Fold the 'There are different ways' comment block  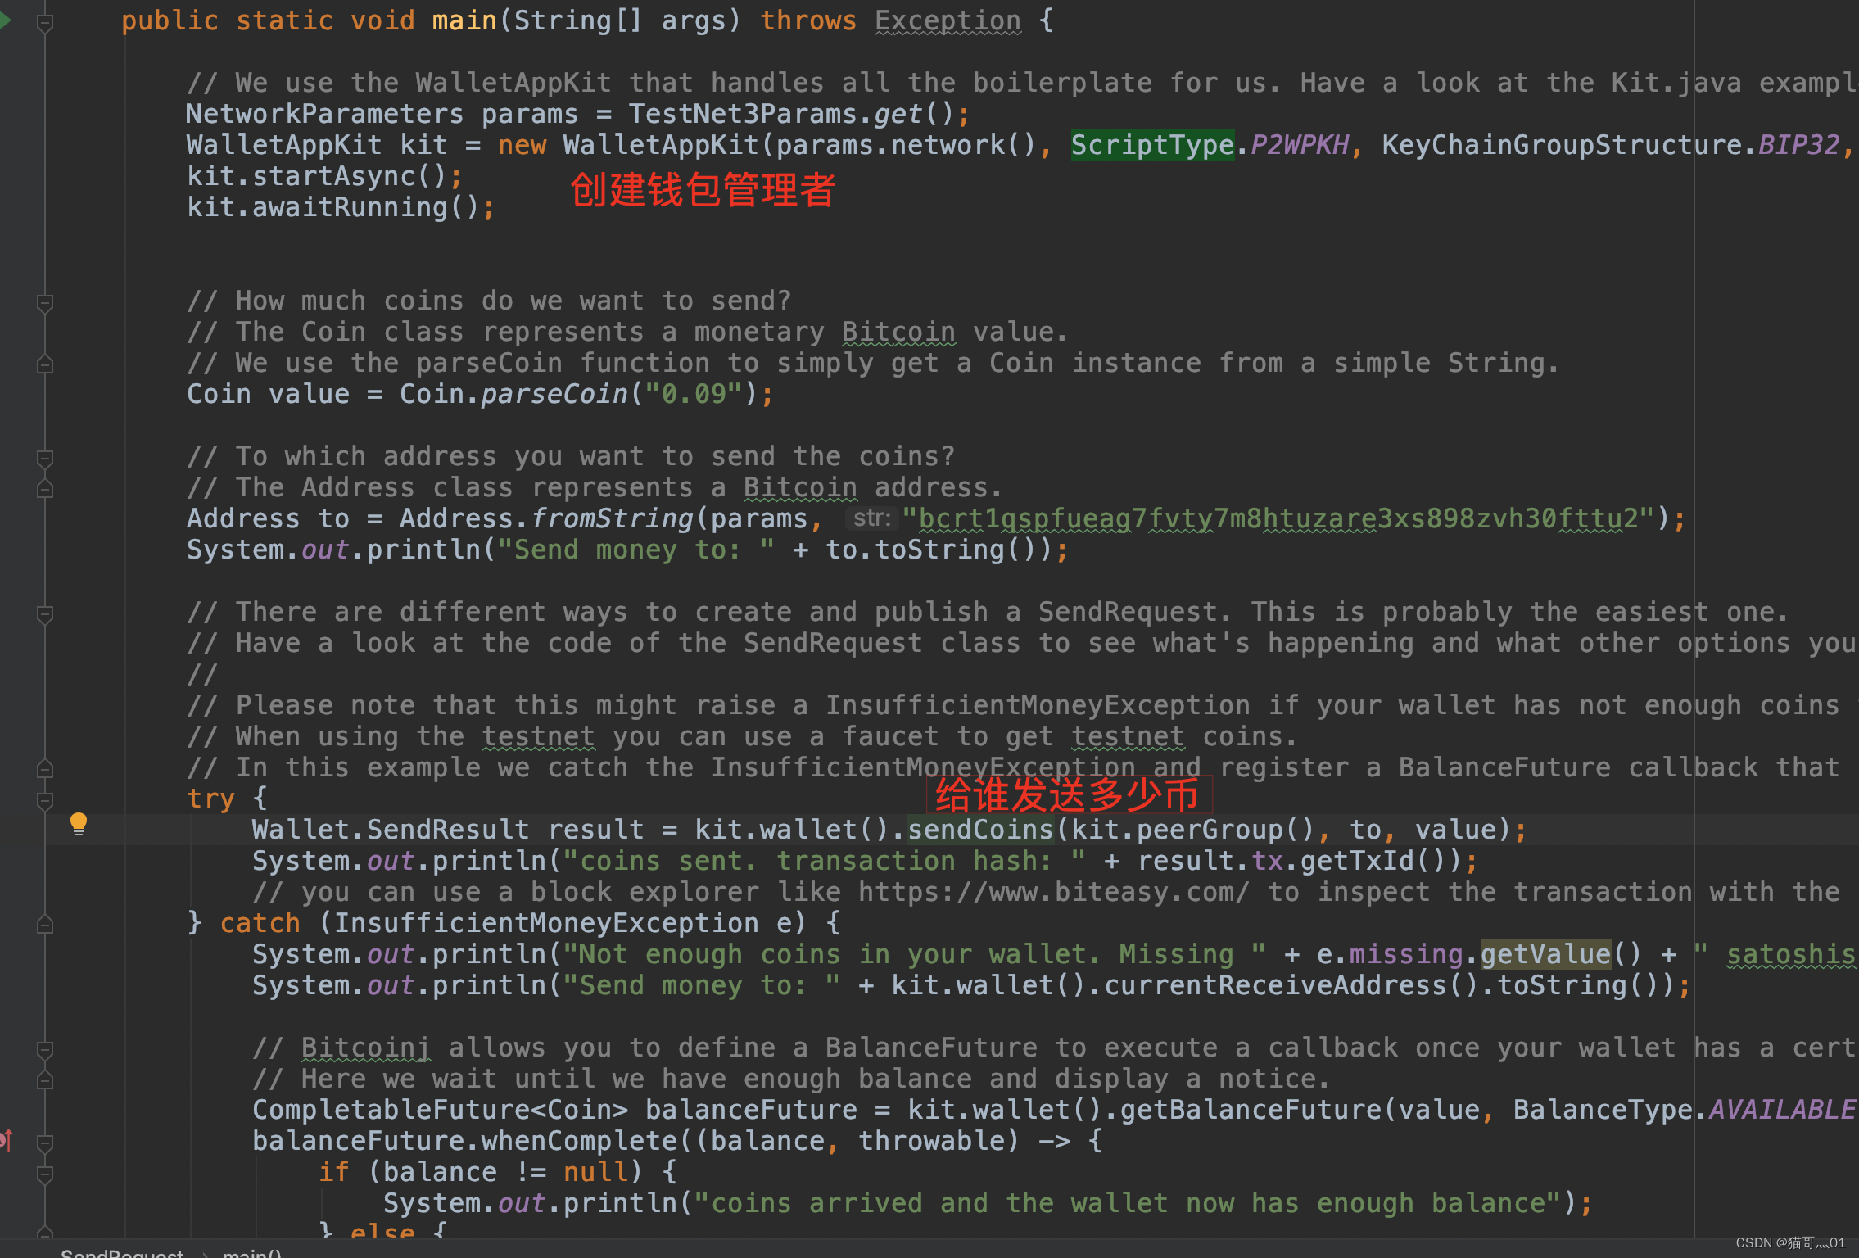(x=45, y=613)
